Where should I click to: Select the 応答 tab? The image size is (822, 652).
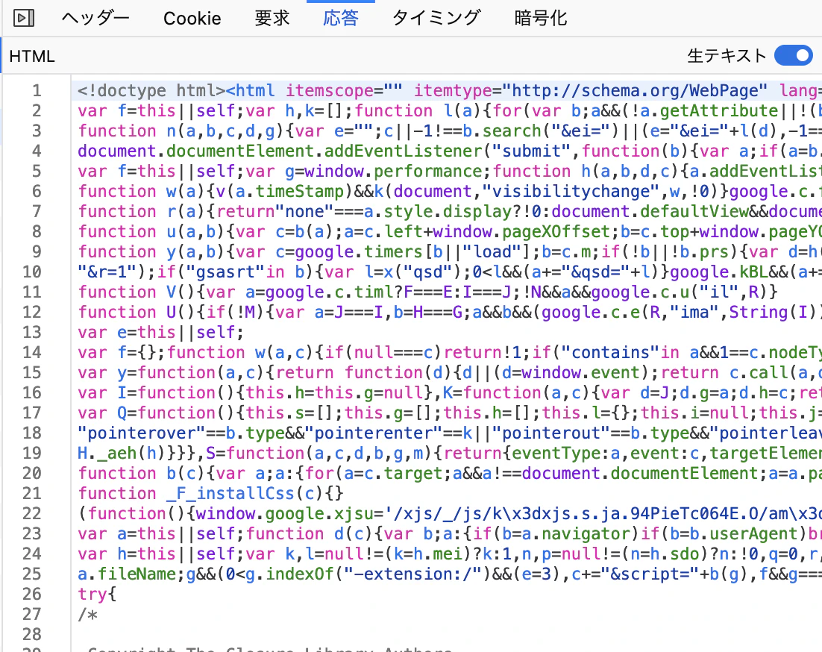coord(341,19)
